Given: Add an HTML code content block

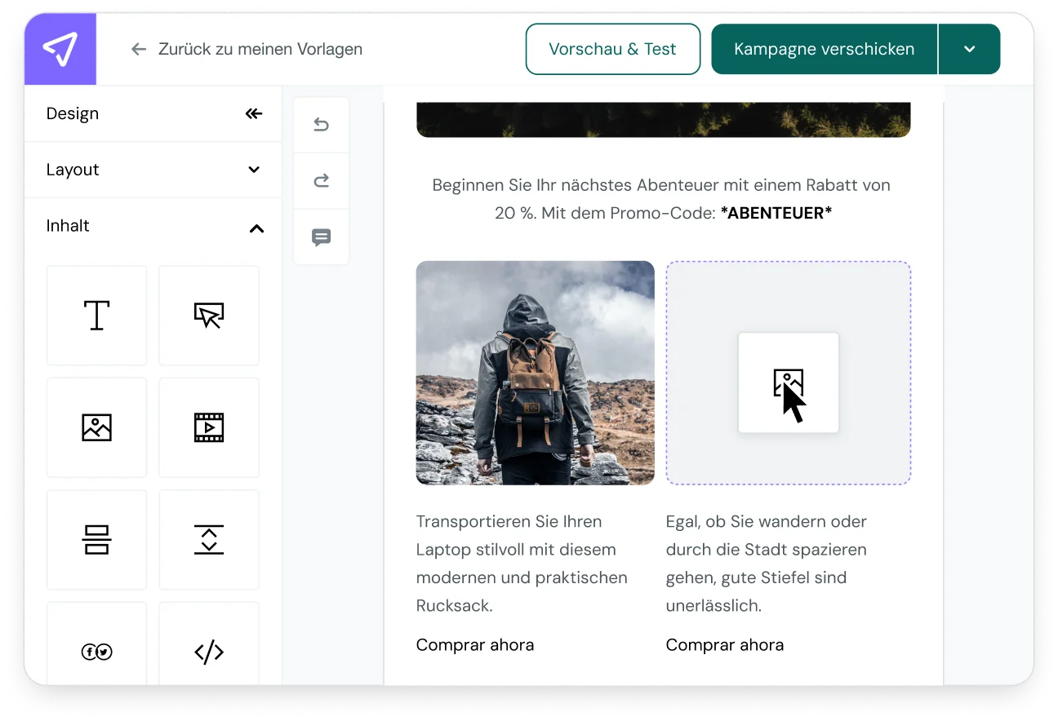Looking at the screenshot, I should click(x=208, y=651).
